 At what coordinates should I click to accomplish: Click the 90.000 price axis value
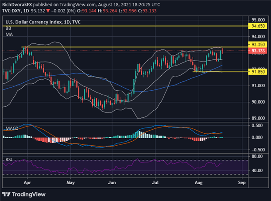point(258,102)
